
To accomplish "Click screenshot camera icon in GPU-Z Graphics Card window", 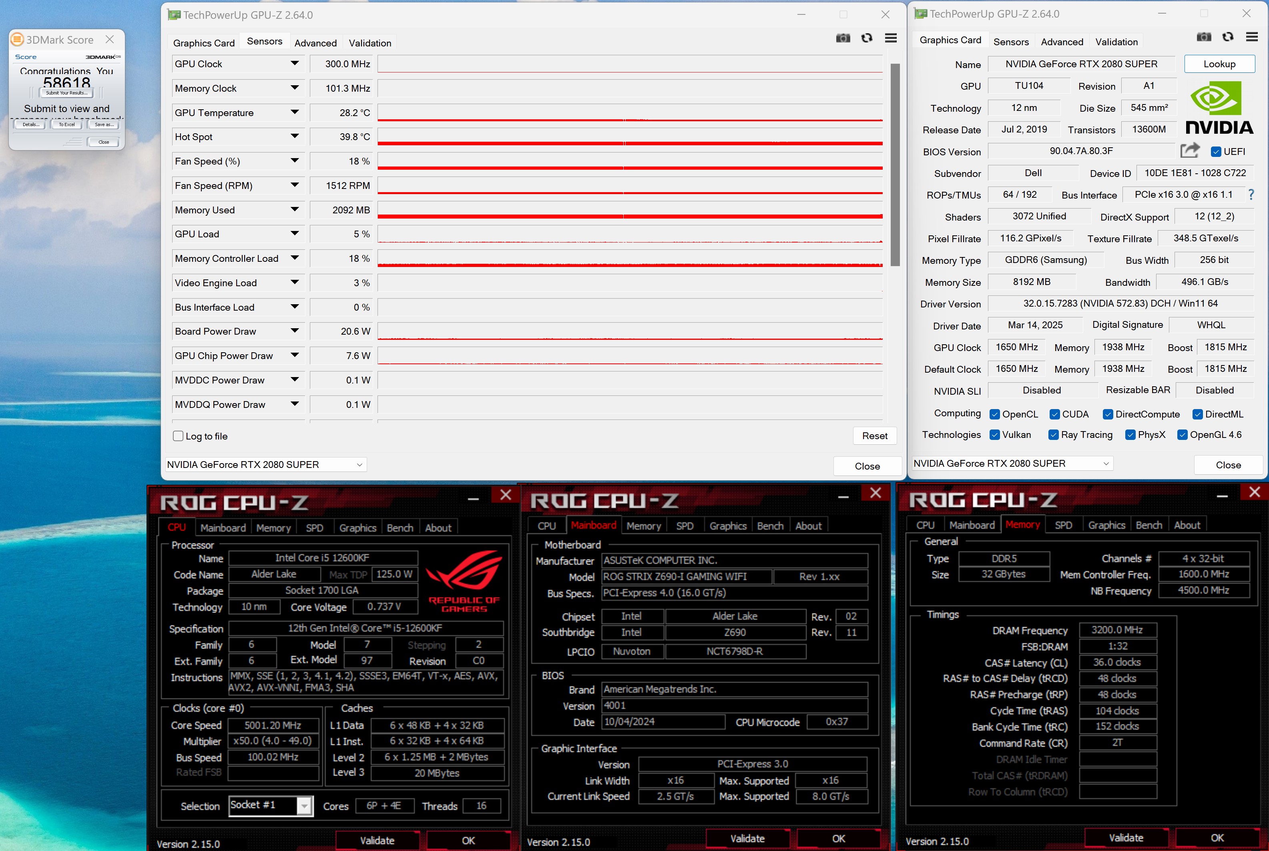I will click(x=1204, y=37).
